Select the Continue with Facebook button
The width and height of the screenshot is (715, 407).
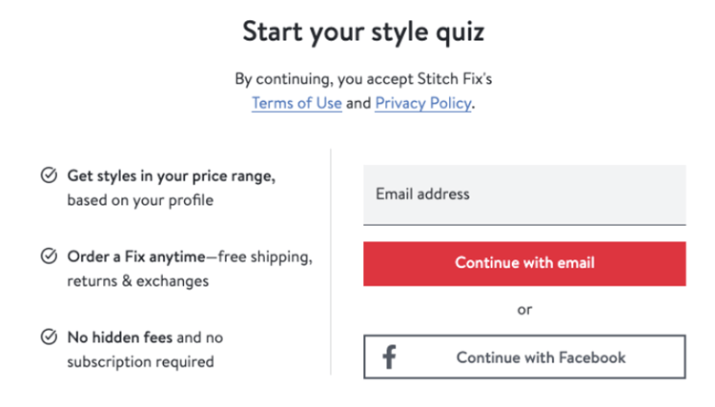click(524, 356)
